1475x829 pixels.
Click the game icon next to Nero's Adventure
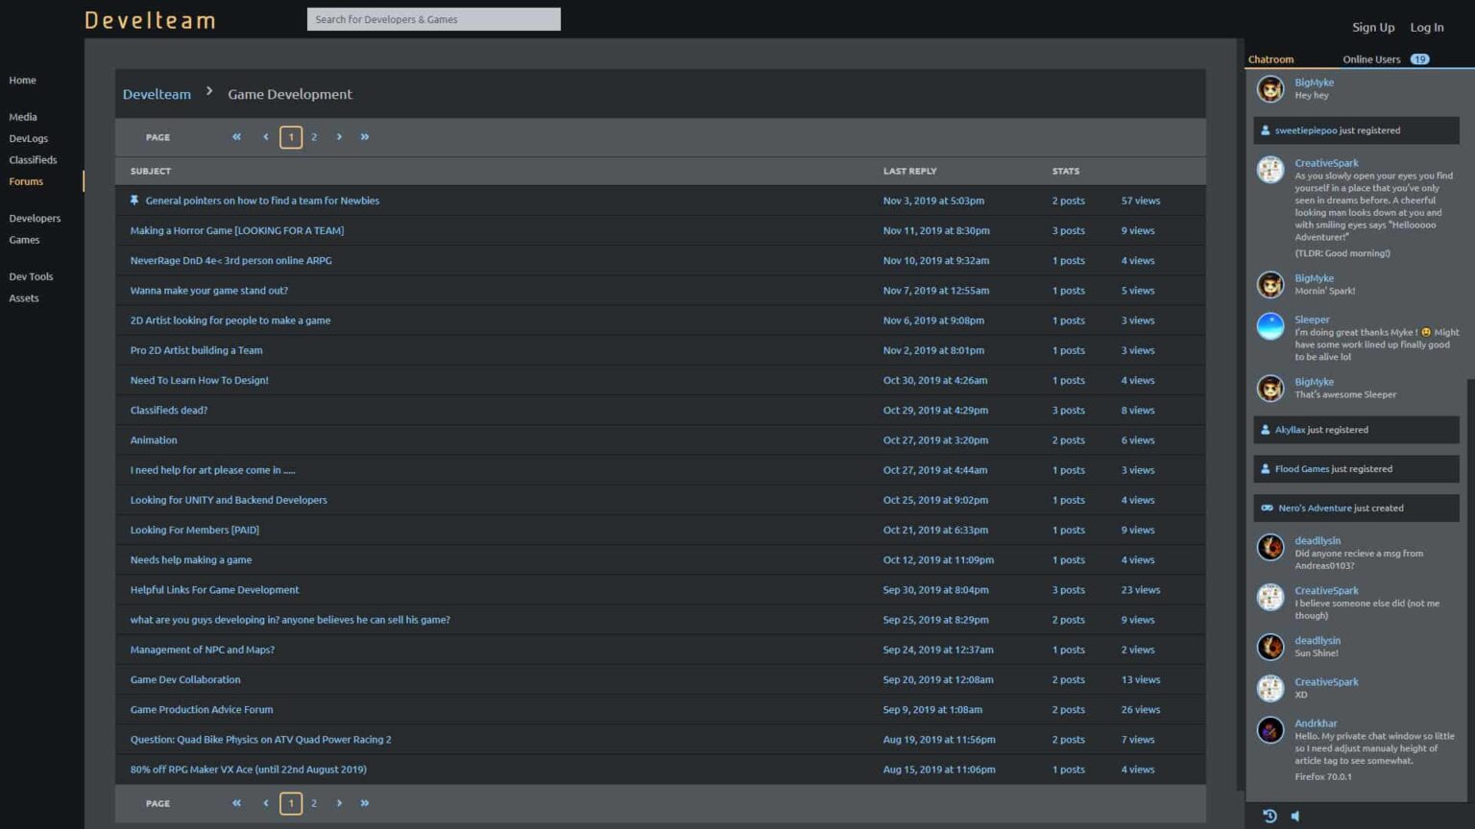[x=1266, y=508]
